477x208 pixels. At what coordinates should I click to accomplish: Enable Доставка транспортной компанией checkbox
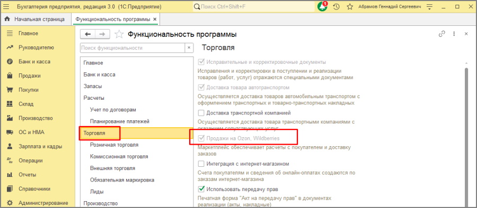click(201, 113)
